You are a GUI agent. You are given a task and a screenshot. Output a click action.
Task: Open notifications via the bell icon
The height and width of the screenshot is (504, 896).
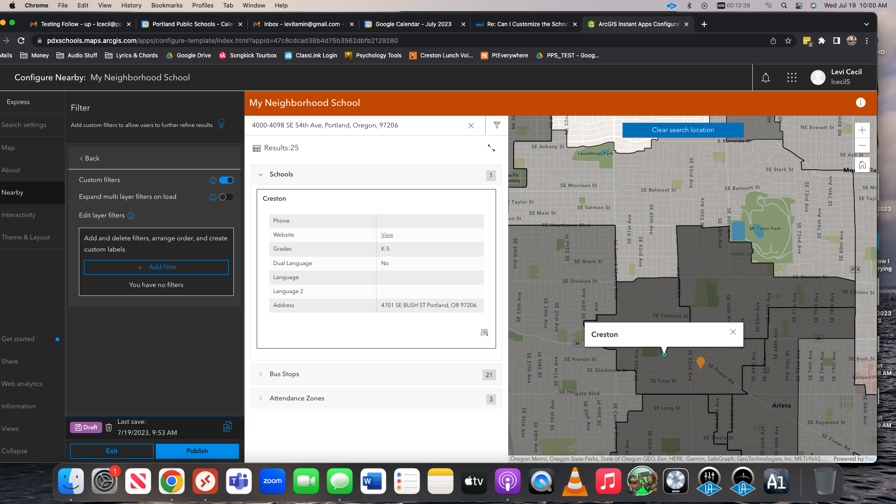[766, 77]
